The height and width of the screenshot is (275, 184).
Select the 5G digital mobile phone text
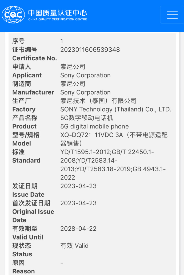click(x=94, y=126)
